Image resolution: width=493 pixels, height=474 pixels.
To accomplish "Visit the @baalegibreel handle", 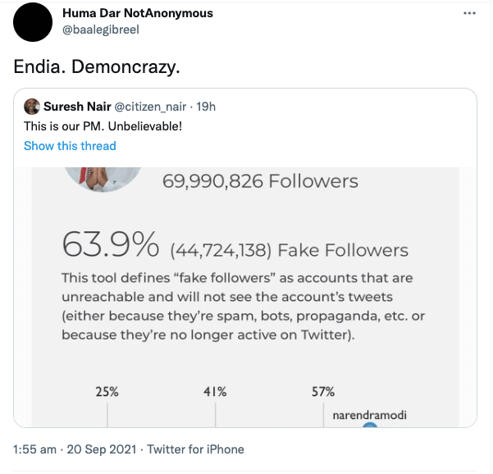I will [100, 29].
